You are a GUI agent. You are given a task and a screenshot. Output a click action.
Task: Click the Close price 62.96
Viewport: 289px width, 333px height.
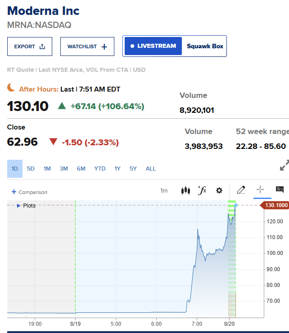click(x=22, y=142)
